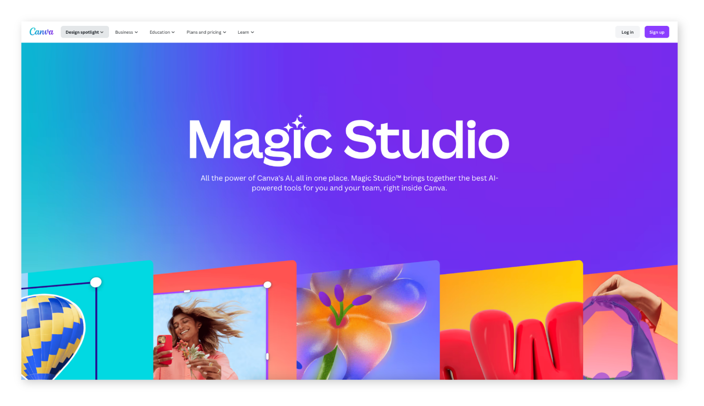The image size is (704, 406).
Task: Click corner resize handle on woman photo
Action: (267, 284)
